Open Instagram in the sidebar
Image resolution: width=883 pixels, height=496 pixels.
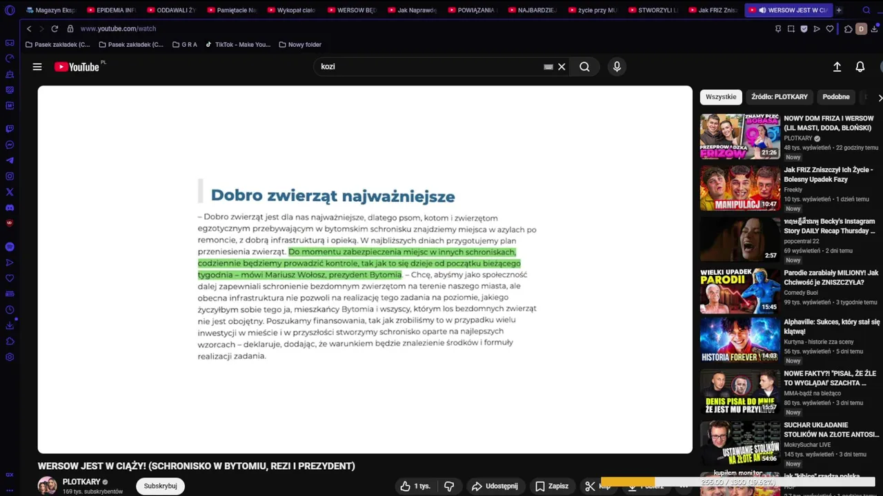pyautogui.click(x=10, y=176)
